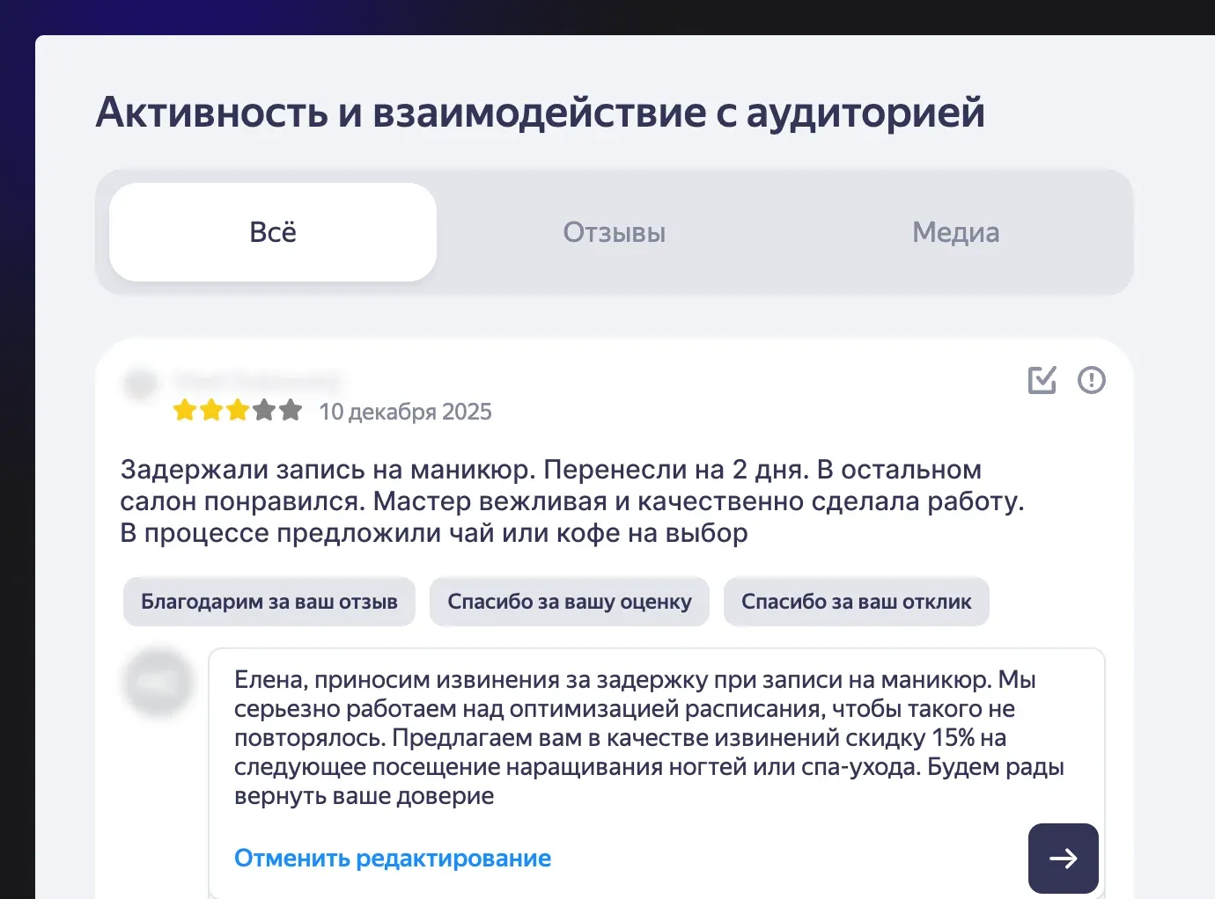
Task: Click the review text about маникюр
Action: click(572, 501)
